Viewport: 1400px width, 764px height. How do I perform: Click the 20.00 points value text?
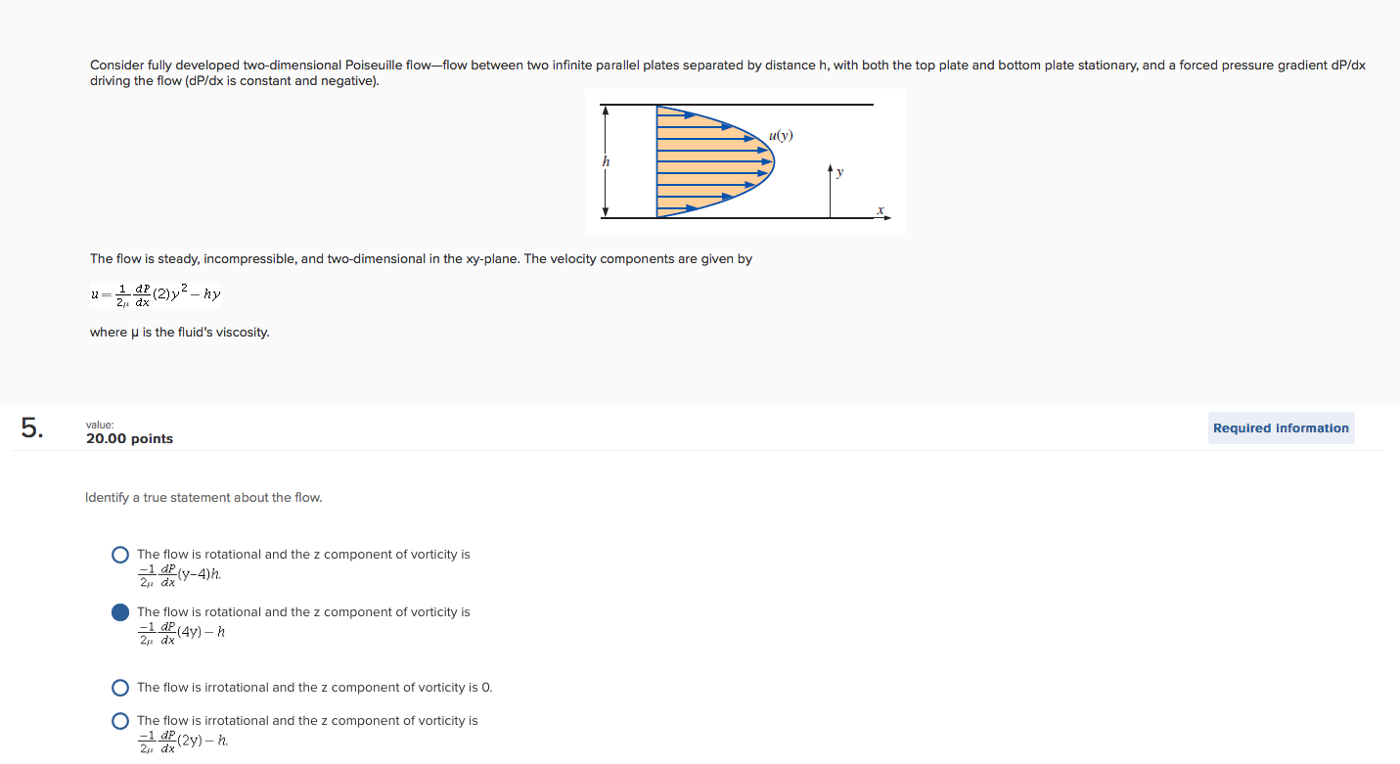129,439
